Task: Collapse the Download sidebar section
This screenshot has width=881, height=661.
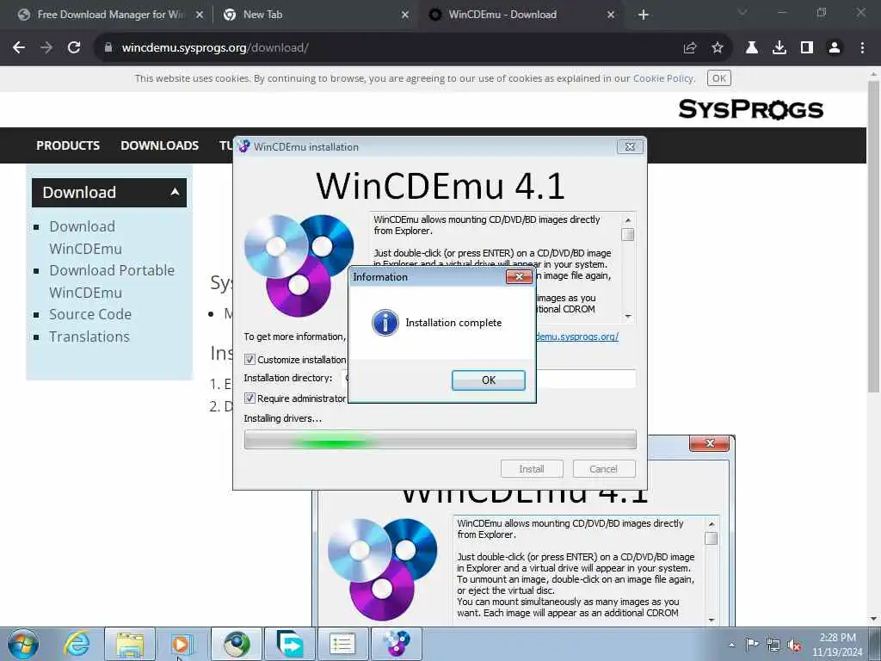Action: (x=109, y=193)
